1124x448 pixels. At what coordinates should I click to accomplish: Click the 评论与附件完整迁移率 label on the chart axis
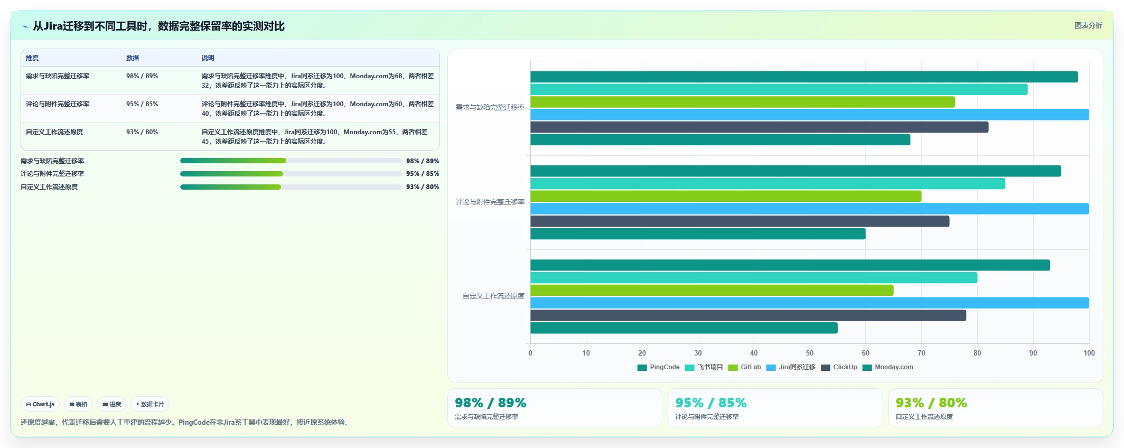490,202
